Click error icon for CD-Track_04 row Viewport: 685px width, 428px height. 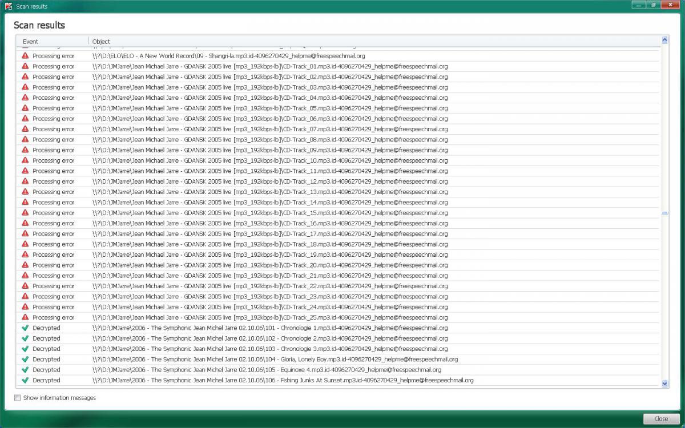25,98
